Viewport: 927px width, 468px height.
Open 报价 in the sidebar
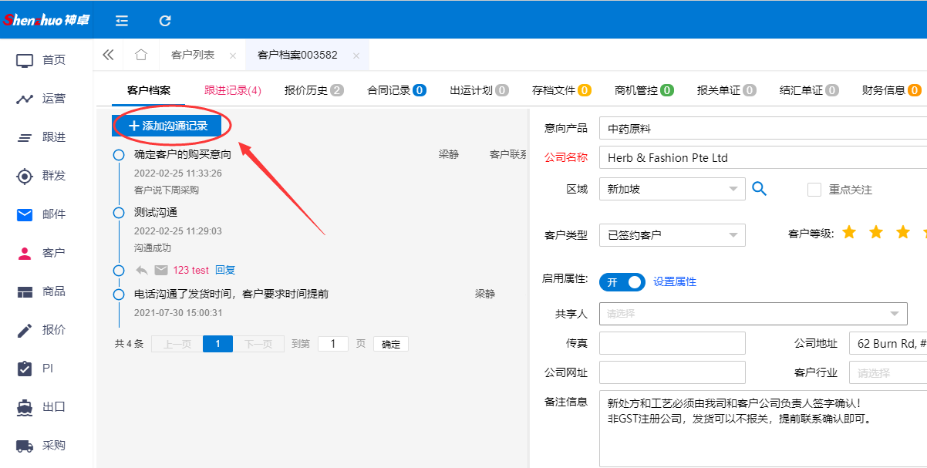pyautogui.click(x=46, y=330)
